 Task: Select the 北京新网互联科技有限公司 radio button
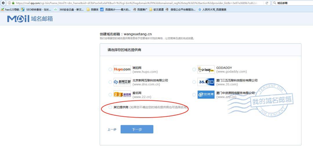tap(110, 82)
